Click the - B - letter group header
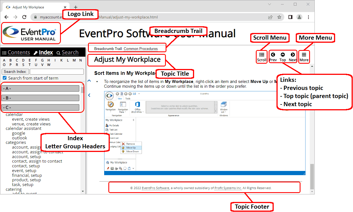The width and height of the screenshot is (353, 212). click(x=40, y=98)
